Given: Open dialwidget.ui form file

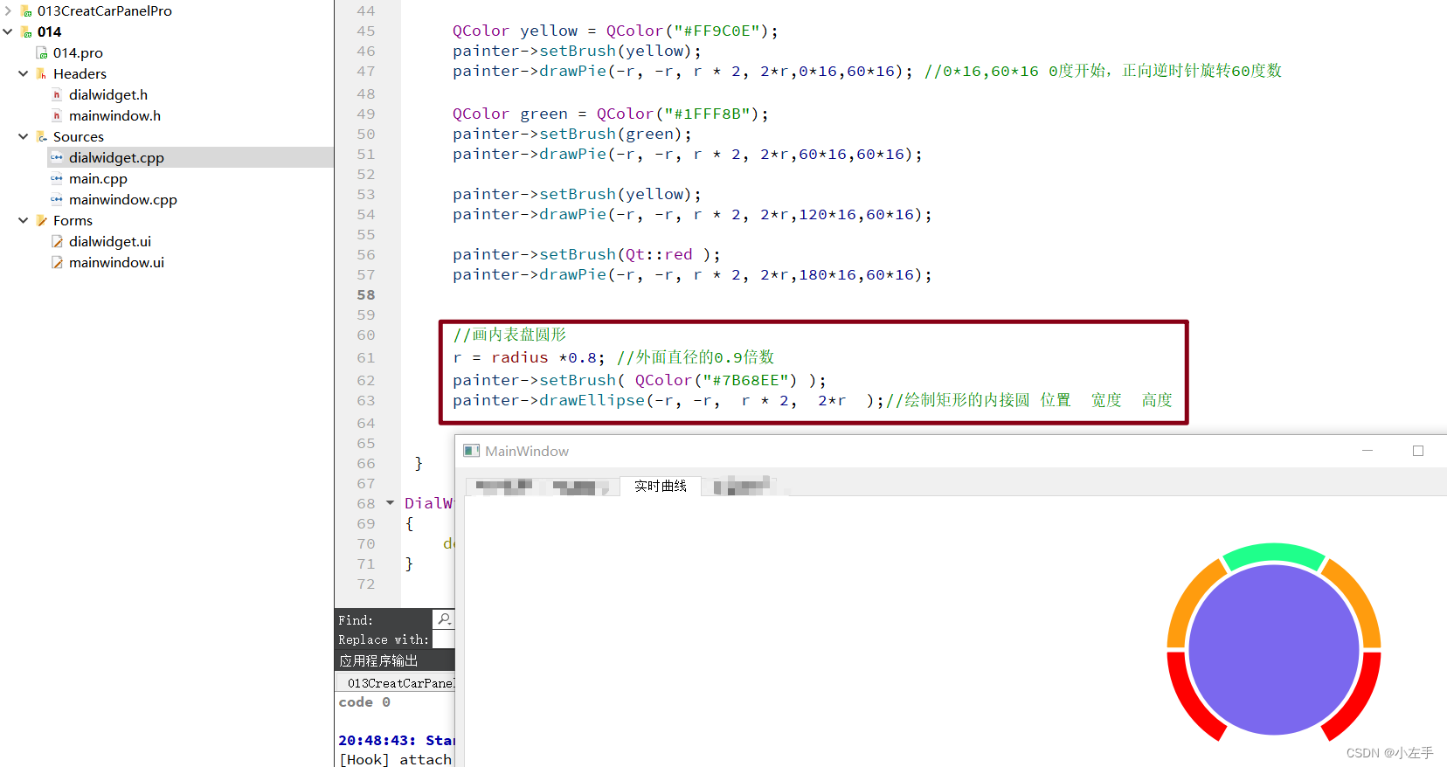Looking at the screenshot, I should click(110, 241).
